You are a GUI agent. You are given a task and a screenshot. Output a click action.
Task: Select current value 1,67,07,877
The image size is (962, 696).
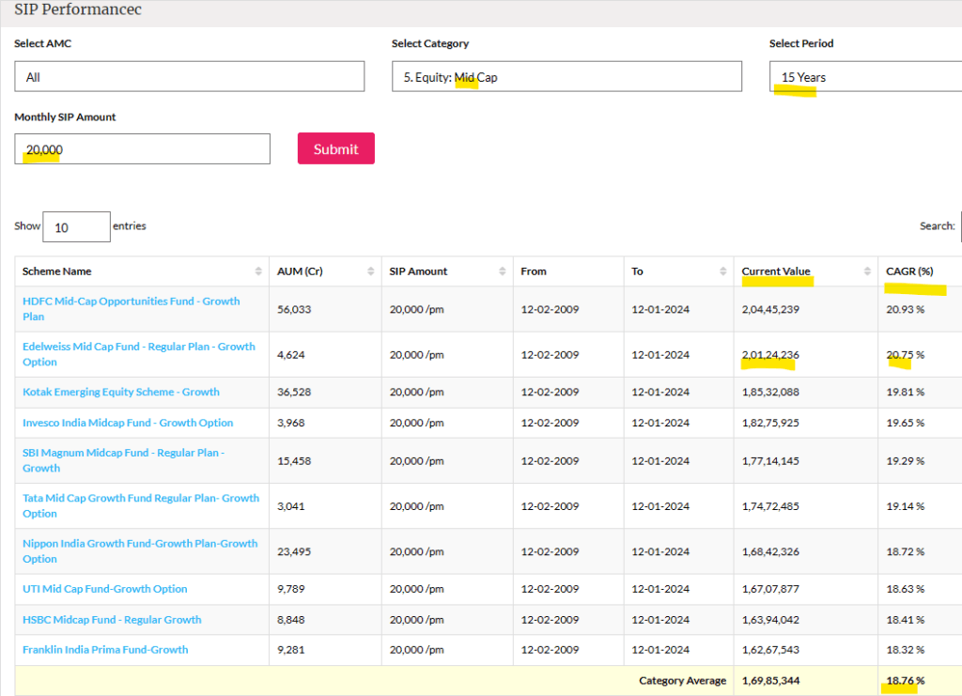[770, 589]
